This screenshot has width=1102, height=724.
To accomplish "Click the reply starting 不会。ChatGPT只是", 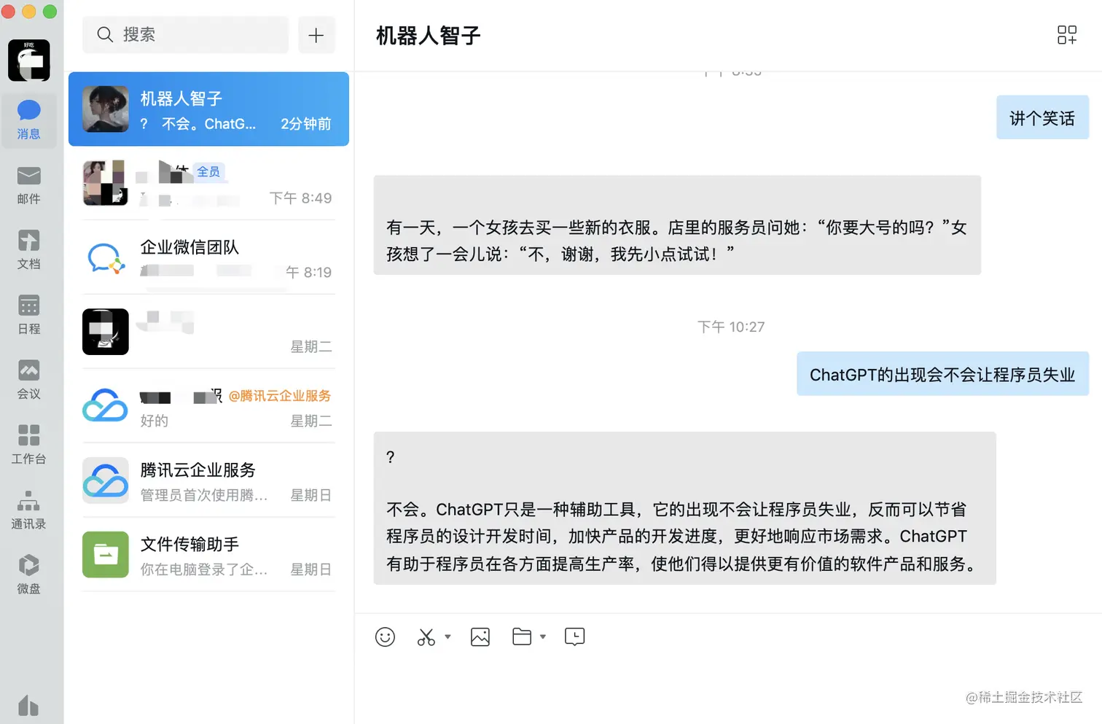I will (684, 508).
